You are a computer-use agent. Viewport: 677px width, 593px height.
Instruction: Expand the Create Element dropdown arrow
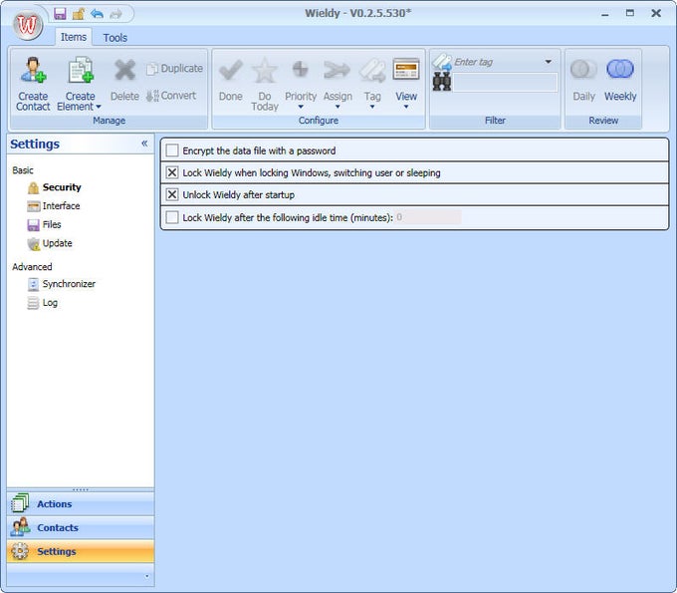click(99, 107)
